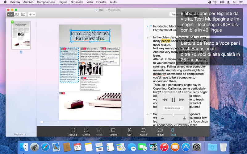Open the Trash in the Dock

tap(223, 148)
